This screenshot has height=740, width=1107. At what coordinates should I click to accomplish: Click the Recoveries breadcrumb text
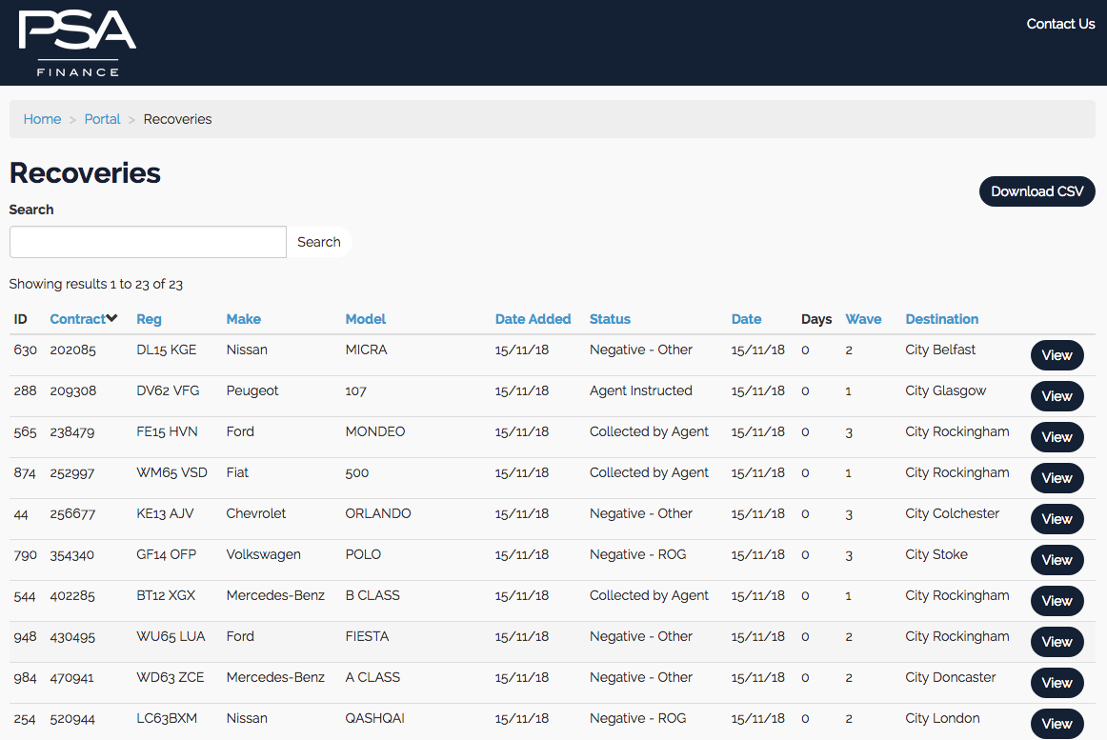click(x=177, y=119)
